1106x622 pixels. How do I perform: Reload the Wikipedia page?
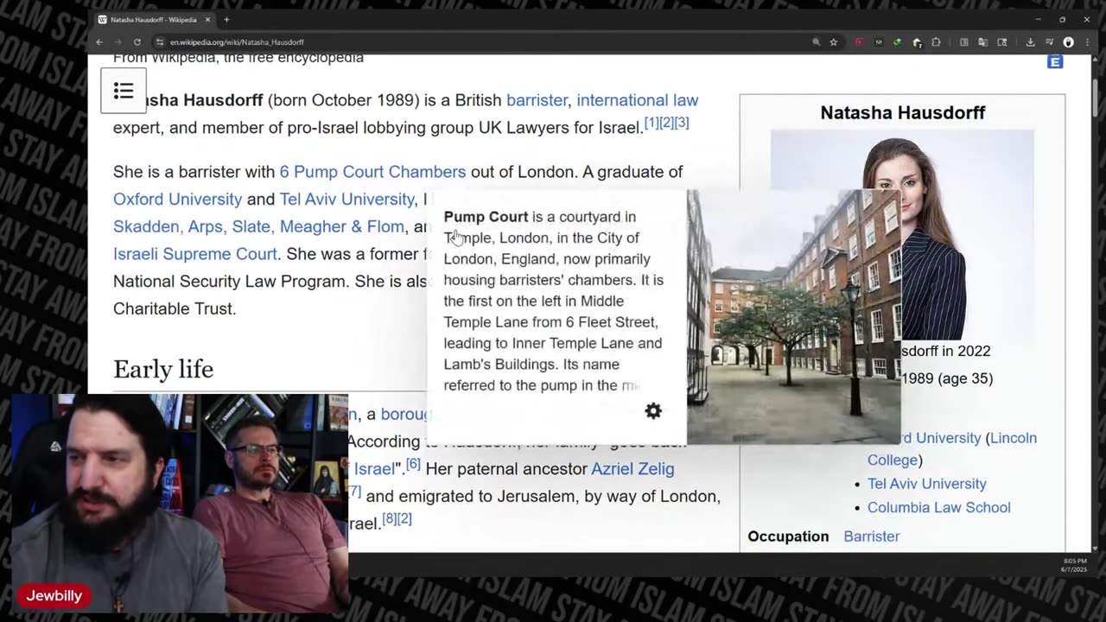(x=137, y=41)
